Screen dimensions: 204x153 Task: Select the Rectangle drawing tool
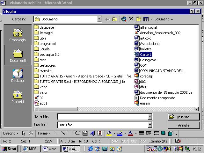point(70,133)
